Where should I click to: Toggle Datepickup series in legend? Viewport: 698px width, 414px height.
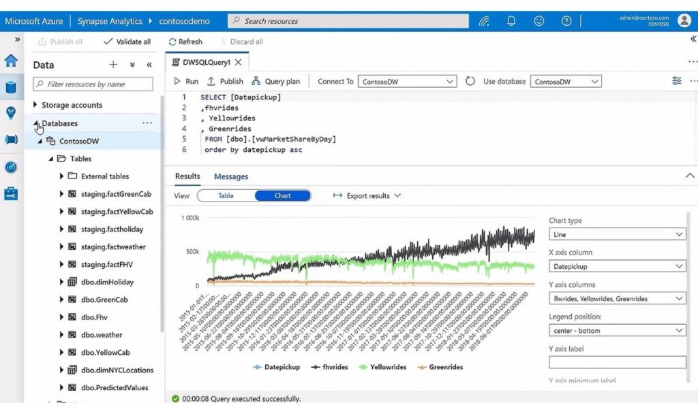click(276, 367)
